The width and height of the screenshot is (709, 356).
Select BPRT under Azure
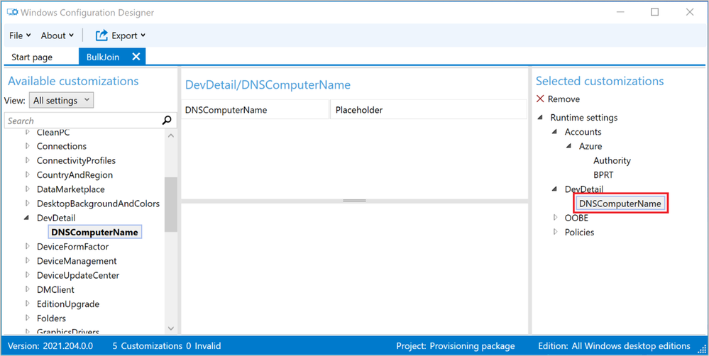(603, 175)
